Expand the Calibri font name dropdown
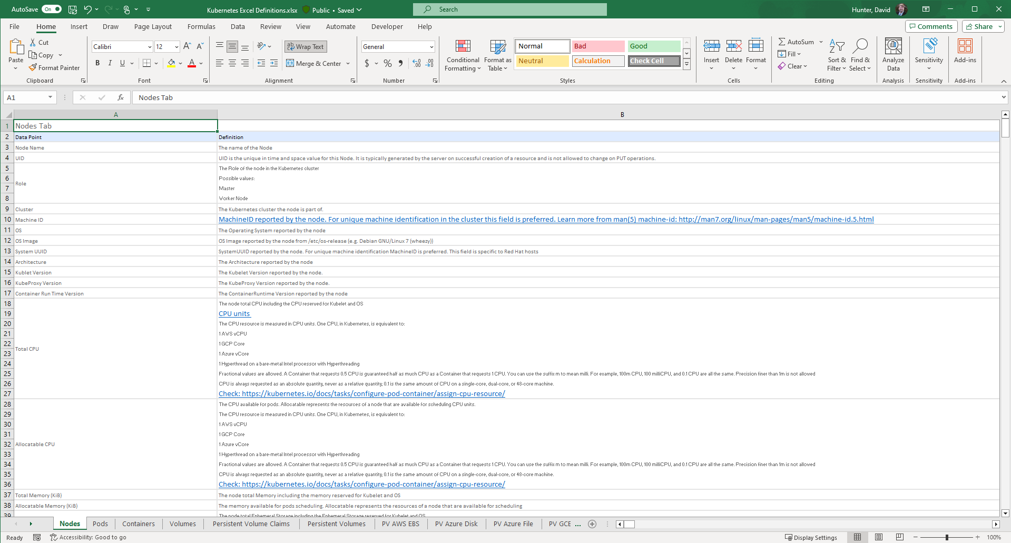 (150, 47)
